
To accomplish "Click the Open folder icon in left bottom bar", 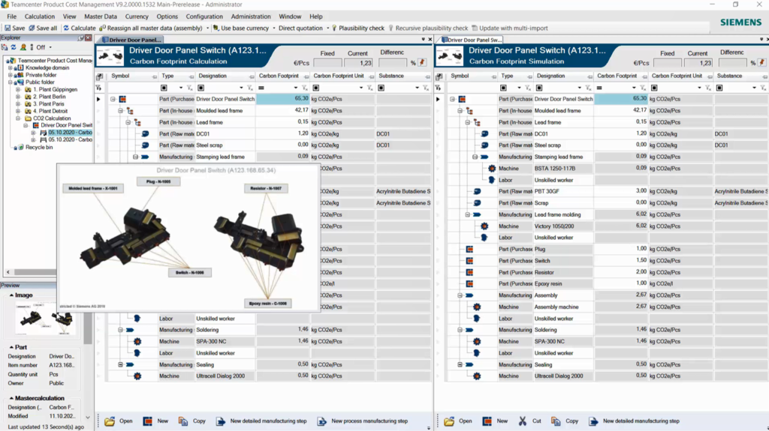I will click(x=110, y=421).
